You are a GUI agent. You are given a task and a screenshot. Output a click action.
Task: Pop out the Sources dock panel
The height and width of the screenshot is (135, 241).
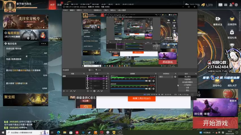pos(108,73)
